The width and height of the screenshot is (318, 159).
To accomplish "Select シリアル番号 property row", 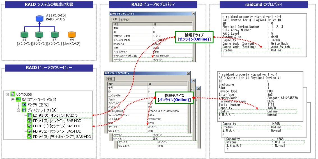I will tap(148, 119).
